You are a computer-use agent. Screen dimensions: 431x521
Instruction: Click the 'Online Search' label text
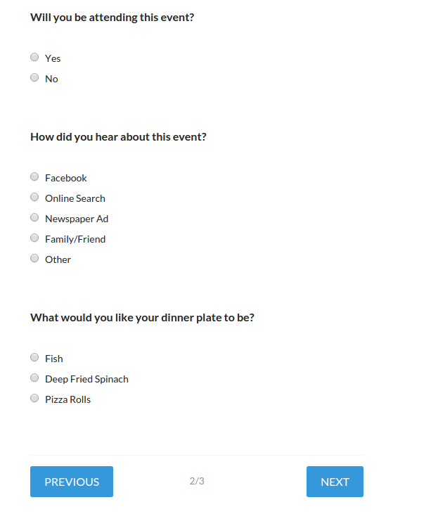[x=75, y=198]
